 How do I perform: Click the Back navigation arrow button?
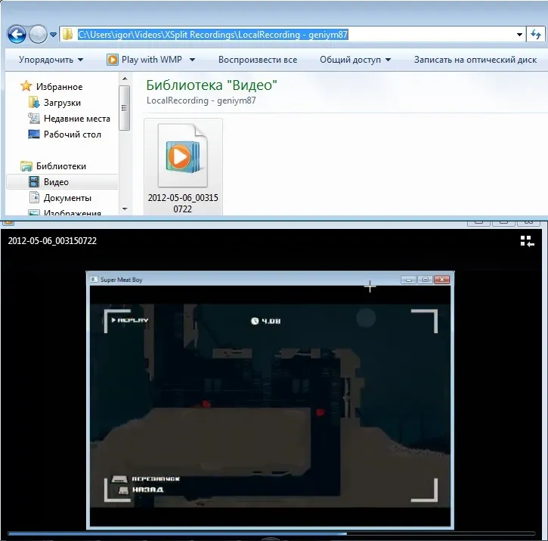[x=17, y=34]
